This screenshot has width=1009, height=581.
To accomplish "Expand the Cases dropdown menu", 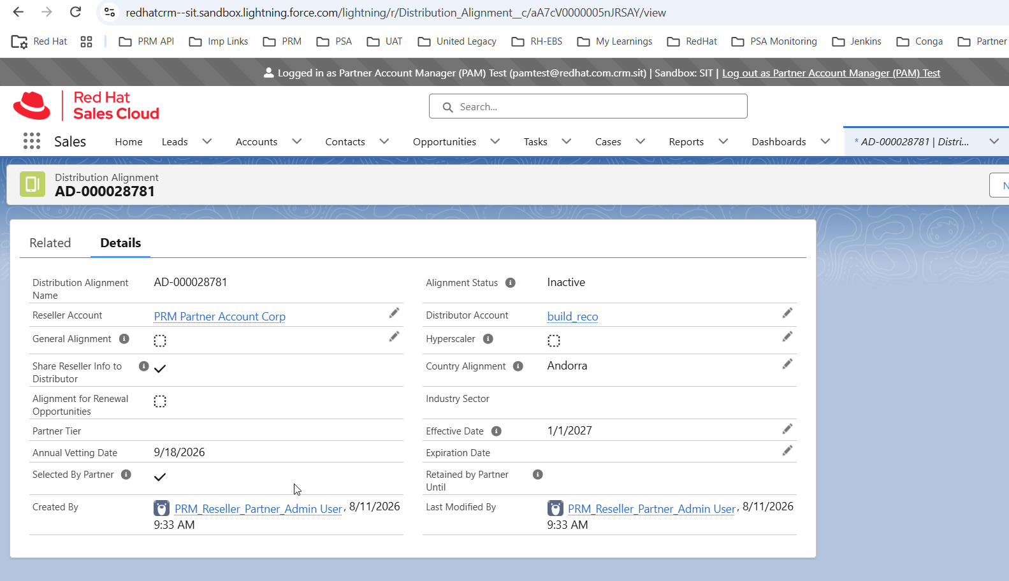I will (x=641, y=141).
